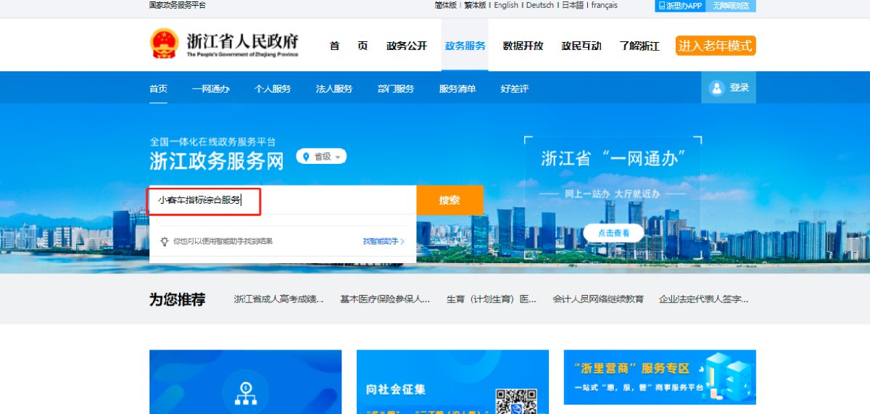Open the 省级 region dropdown

321,157
